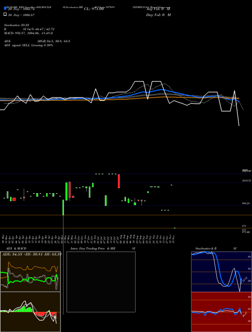Click the white 50 Day EMA legend swatch

(5, 15)
